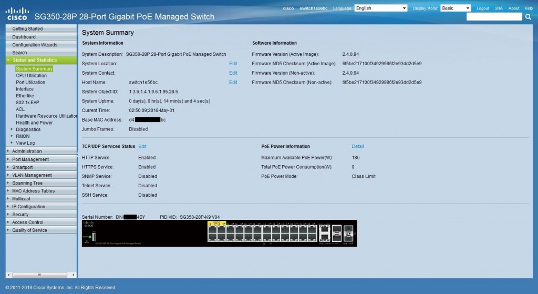Viewport: 538px width, 294px height.
Task: Expand the View Log subtree
Action: point(12,143)
